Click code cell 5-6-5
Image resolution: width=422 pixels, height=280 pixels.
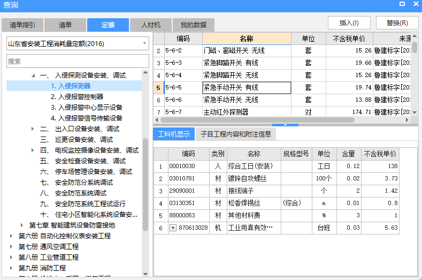[x=183, y=88]
